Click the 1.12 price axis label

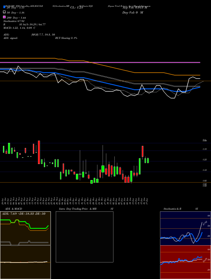tap(205, 170)
